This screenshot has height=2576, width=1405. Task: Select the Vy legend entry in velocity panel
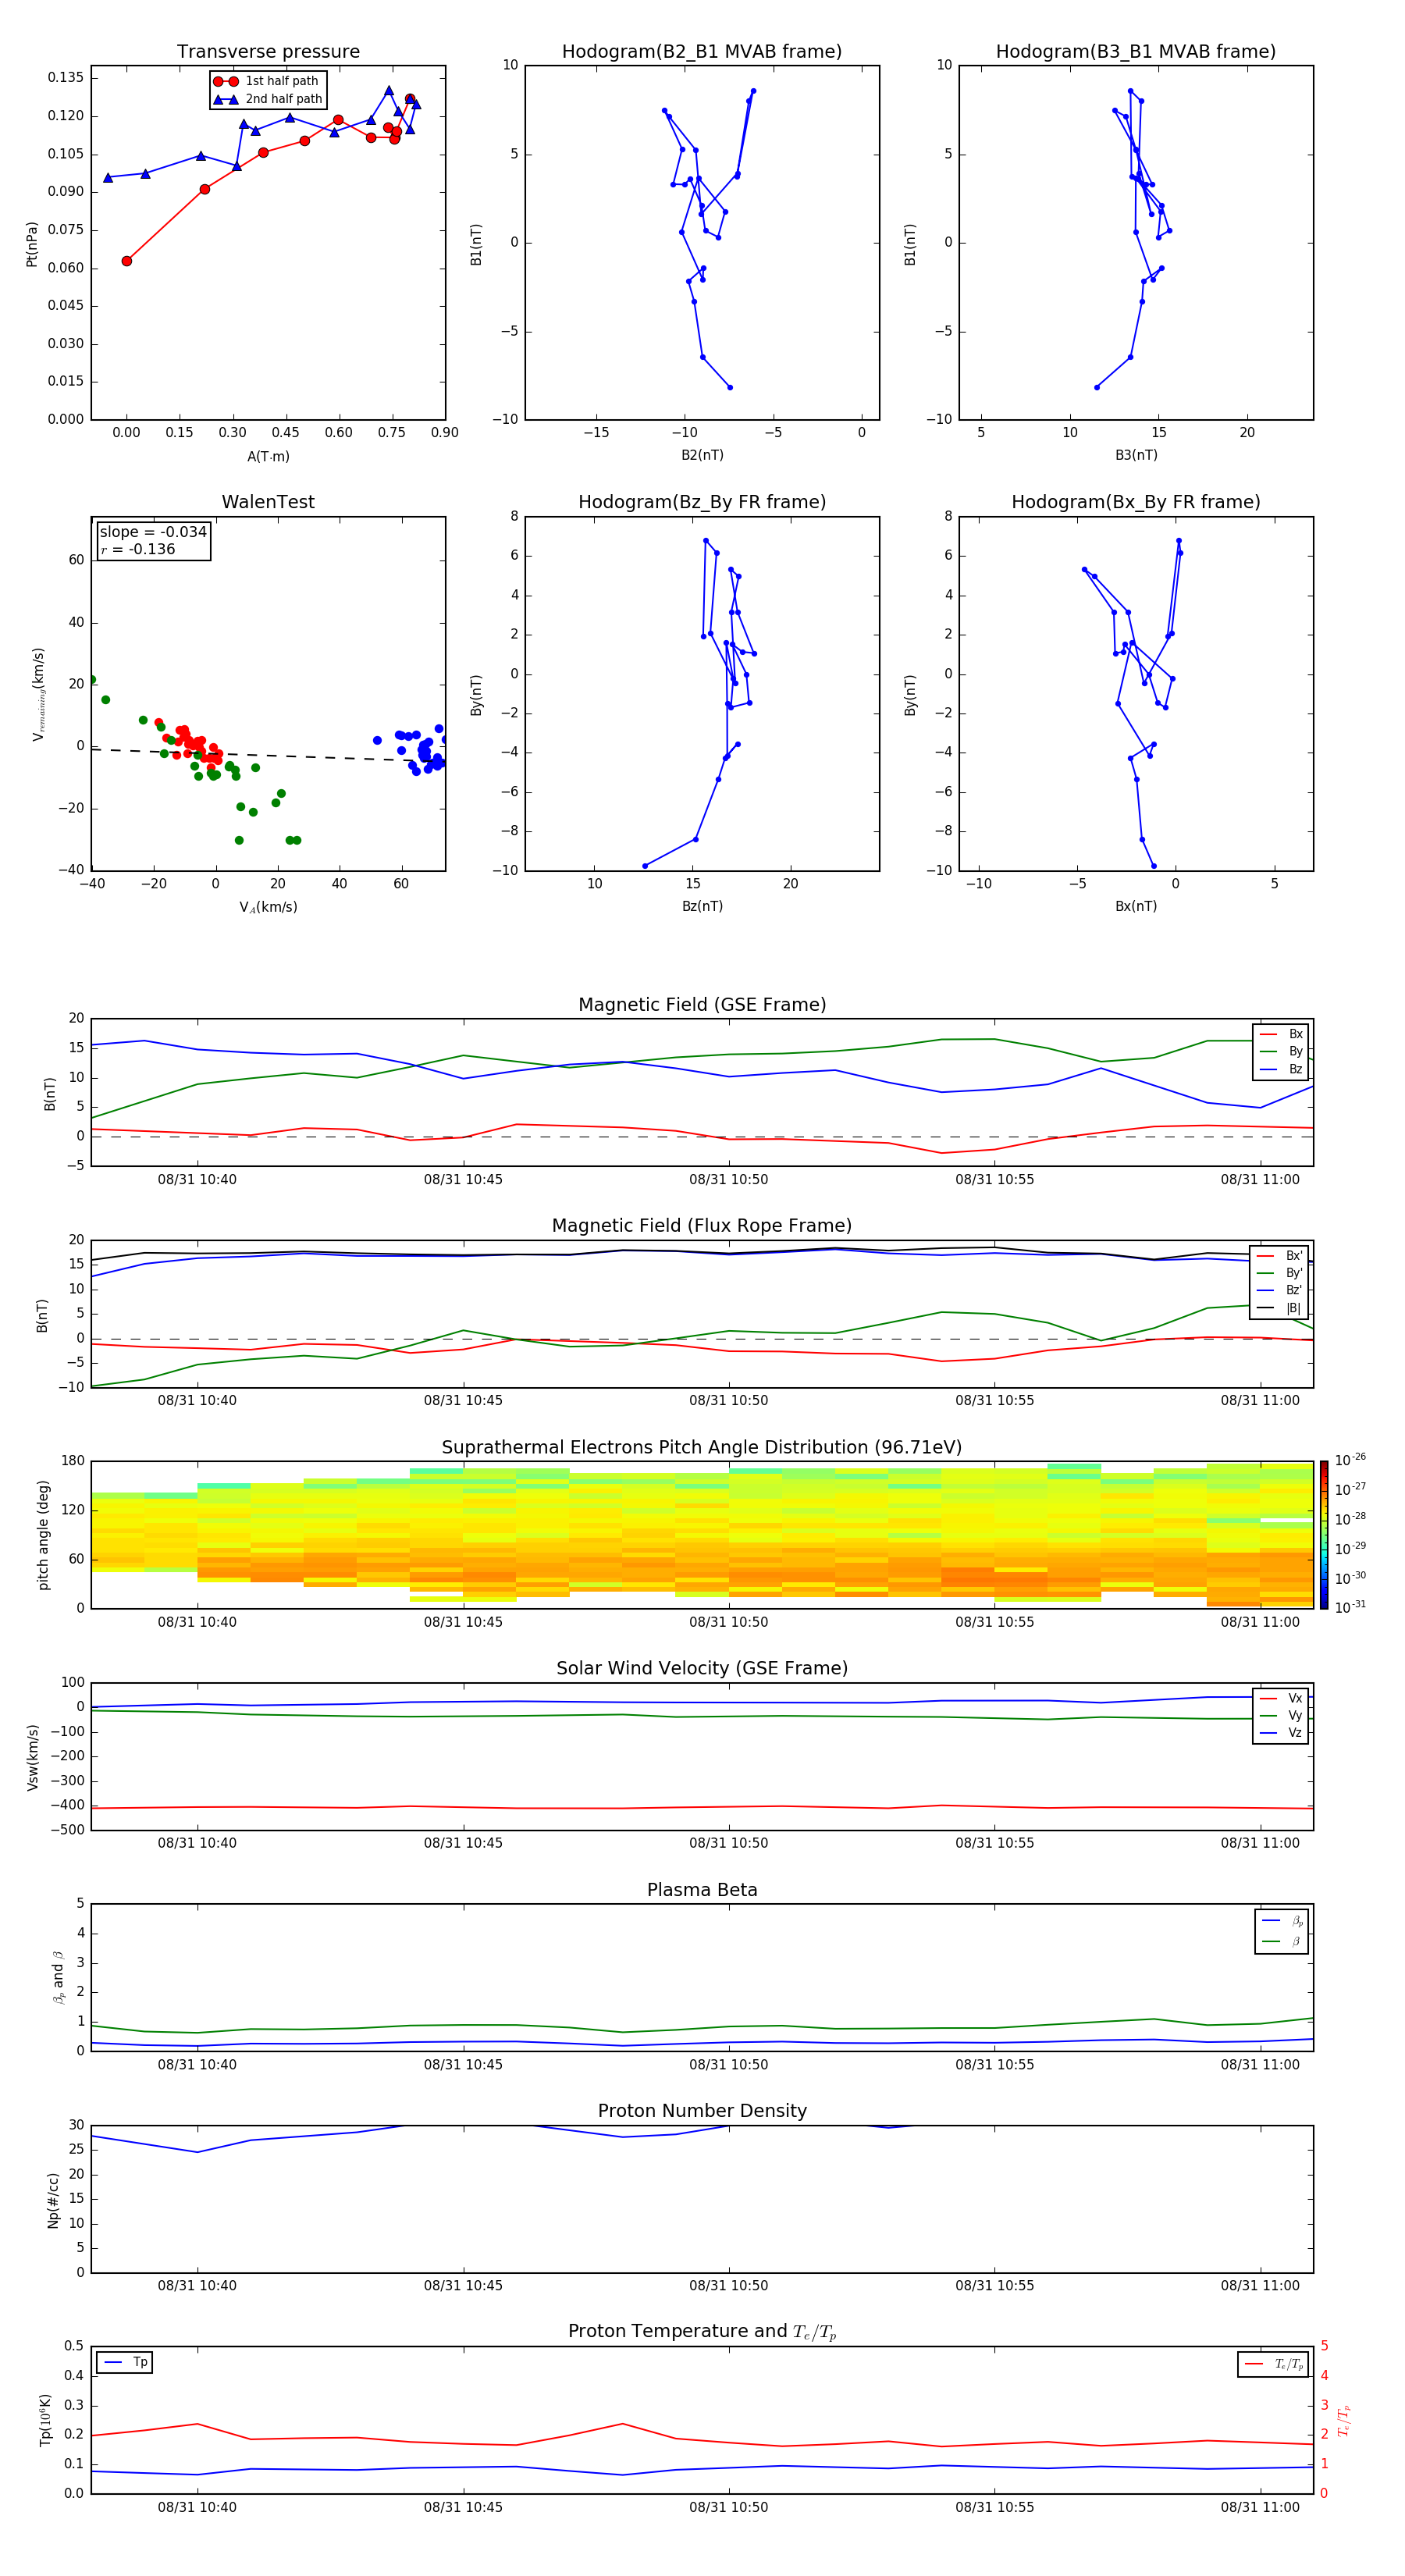coord(1281,1715)
